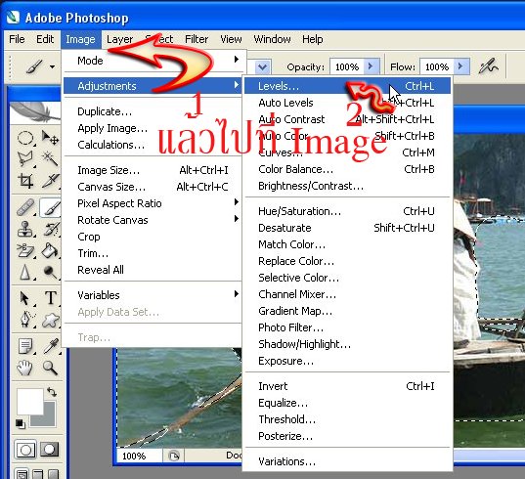Swap foreground and background colors
The height and width of the screenshot is (479, 525).
52,392
